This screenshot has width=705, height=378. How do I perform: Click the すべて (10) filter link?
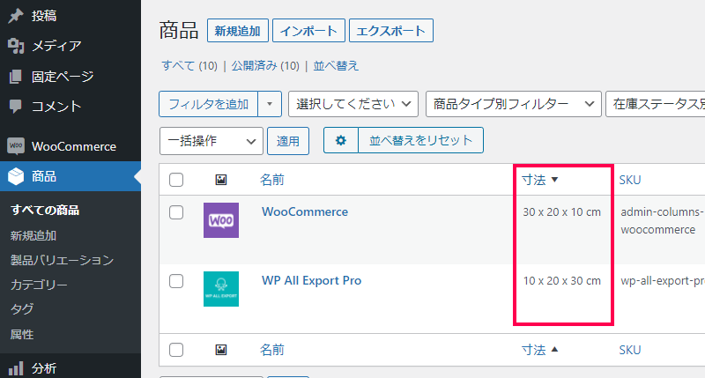(189, 66)
